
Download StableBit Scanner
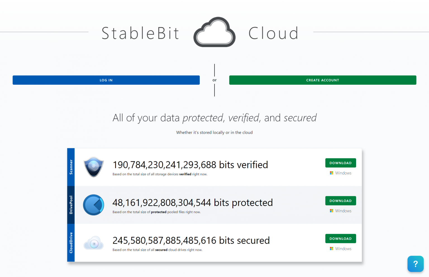point(340,163)
